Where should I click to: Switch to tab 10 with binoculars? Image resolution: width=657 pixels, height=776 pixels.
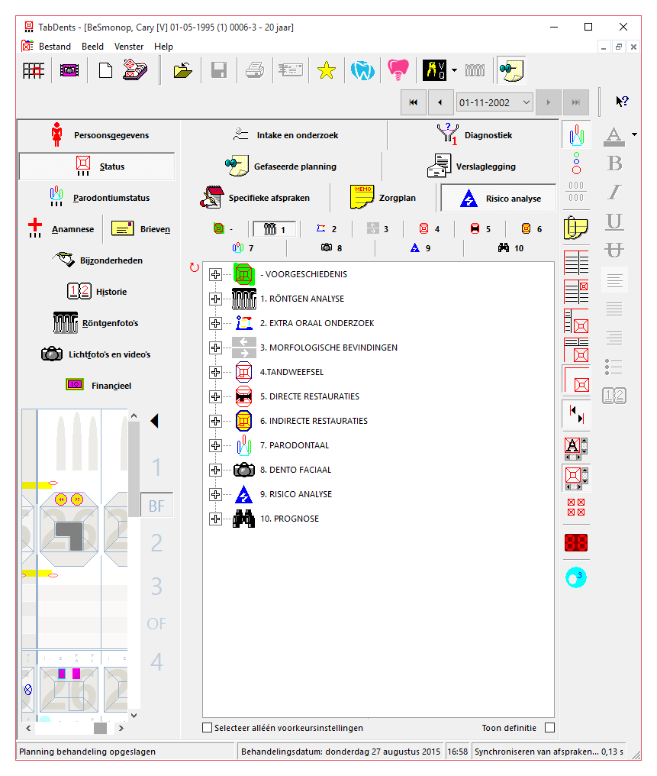(x=510, y=248)
